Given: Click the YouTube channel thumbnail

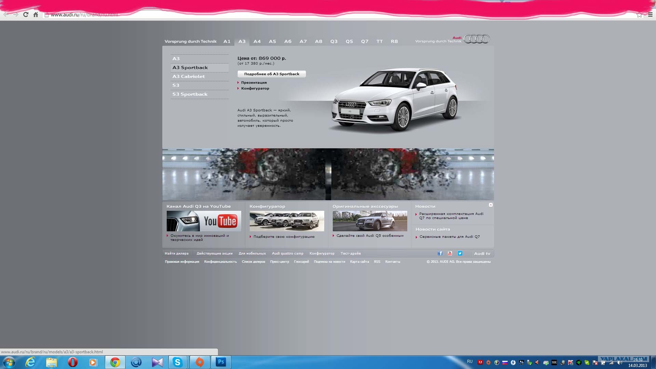Looking at the screenshot, I should [204, 221].
